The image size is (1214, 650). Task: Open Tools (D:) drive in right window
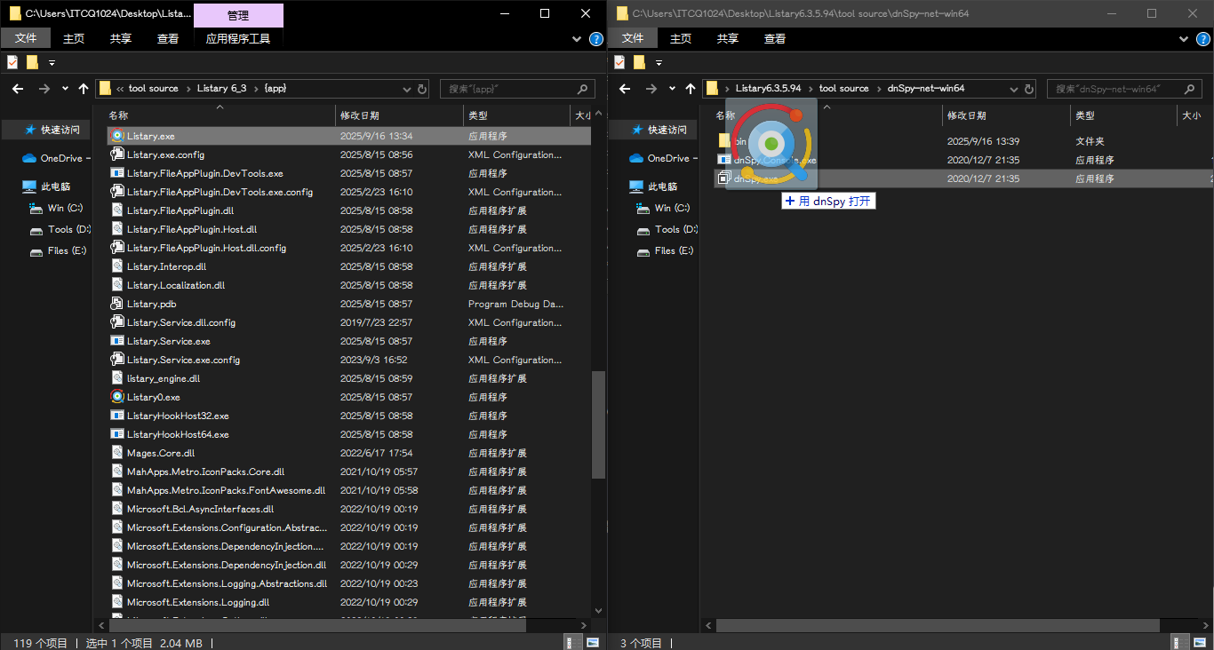pyautogui.click(x=667, y=229)
